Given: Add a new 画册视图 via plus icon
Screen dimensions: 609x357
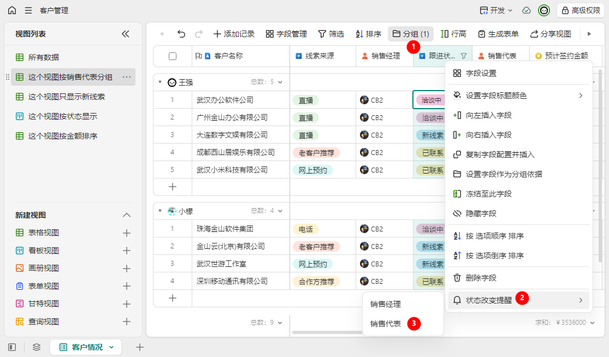Looking at the screenshot, I should [127, 268].
